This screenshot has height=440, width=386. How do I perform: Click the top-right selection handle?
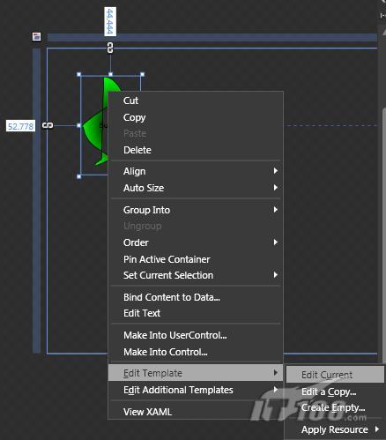142,75
